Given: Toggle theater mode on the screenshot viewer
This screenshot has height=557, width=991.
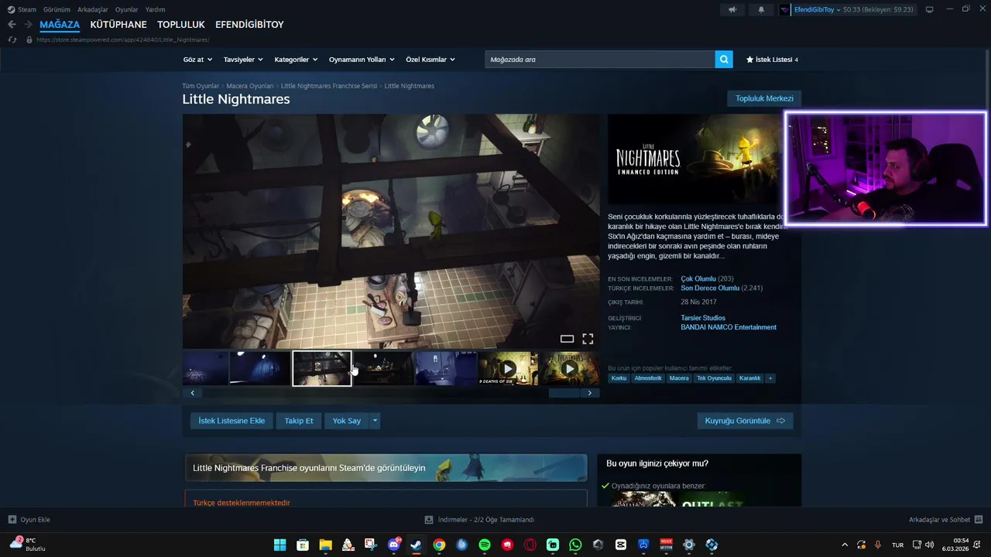Looking at the screenshot, I should [567, 339].
